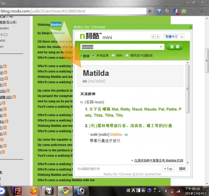
Task: Click the IME 'A' input mode indicator
Action: coord(133,190)
